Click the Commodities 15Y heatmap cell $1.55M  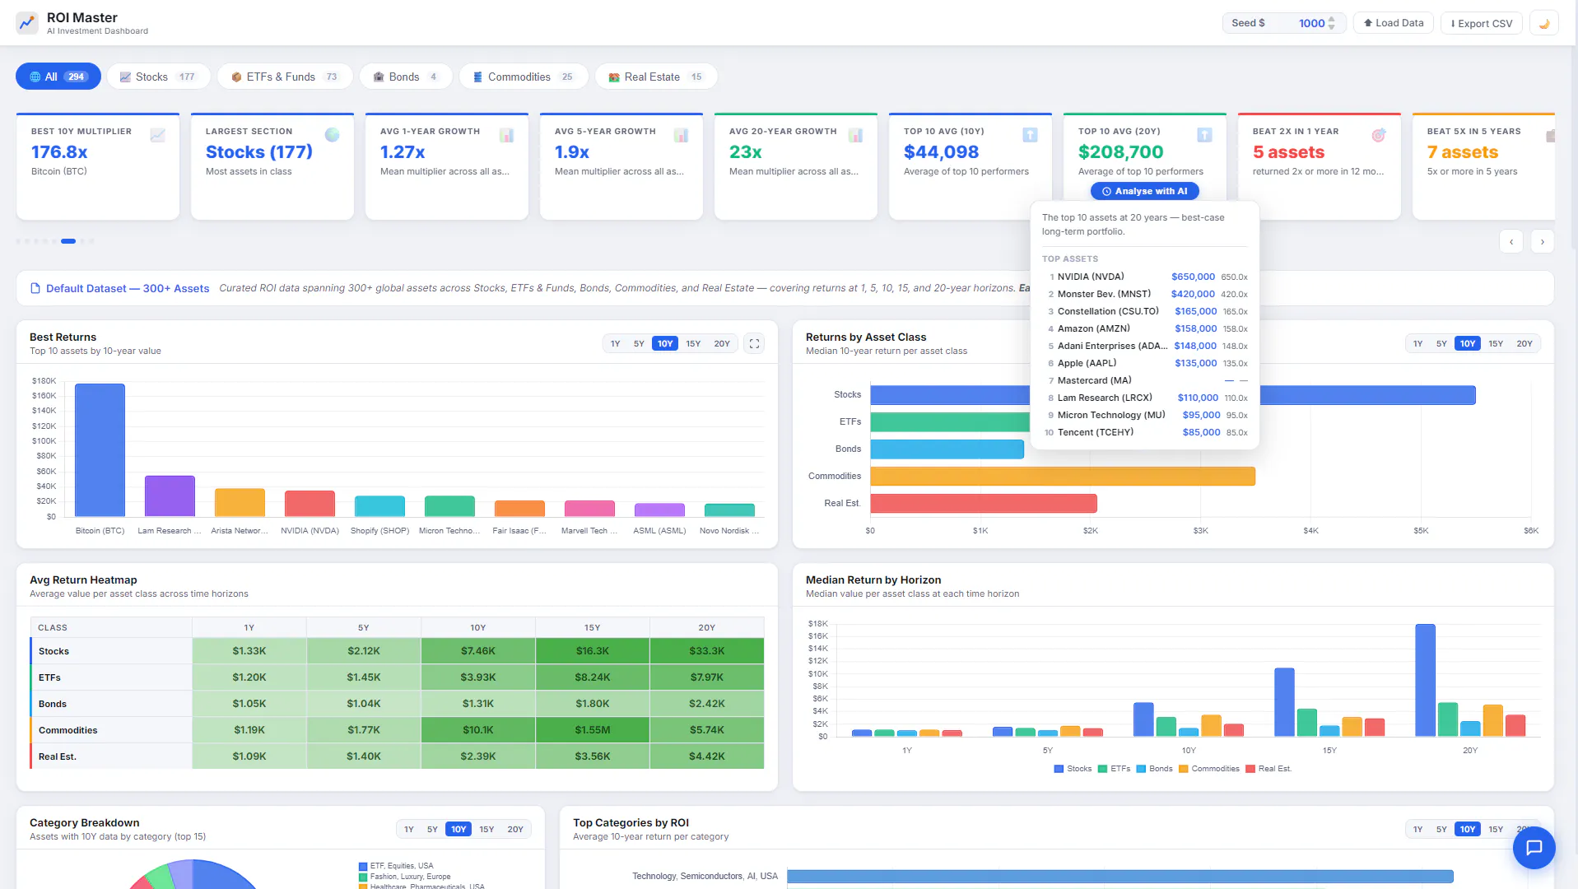(593, 730)
